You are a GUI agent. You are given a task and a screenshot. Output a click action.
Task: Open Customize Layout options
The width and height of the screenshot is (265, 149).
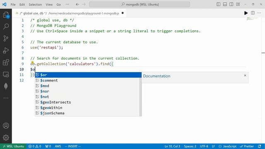[238, 5]
